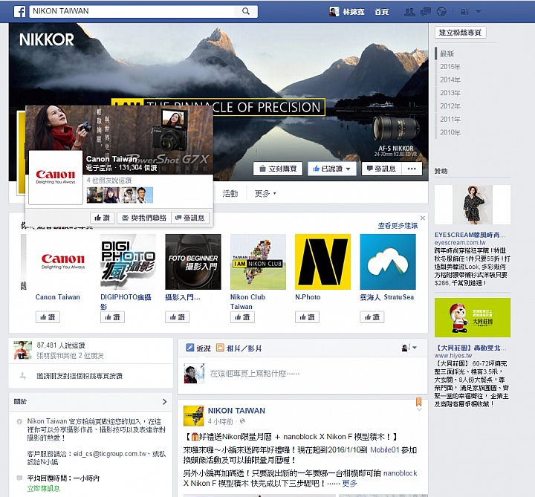
Task: Expand the 關於 section arrow
Action: point(164,402)
